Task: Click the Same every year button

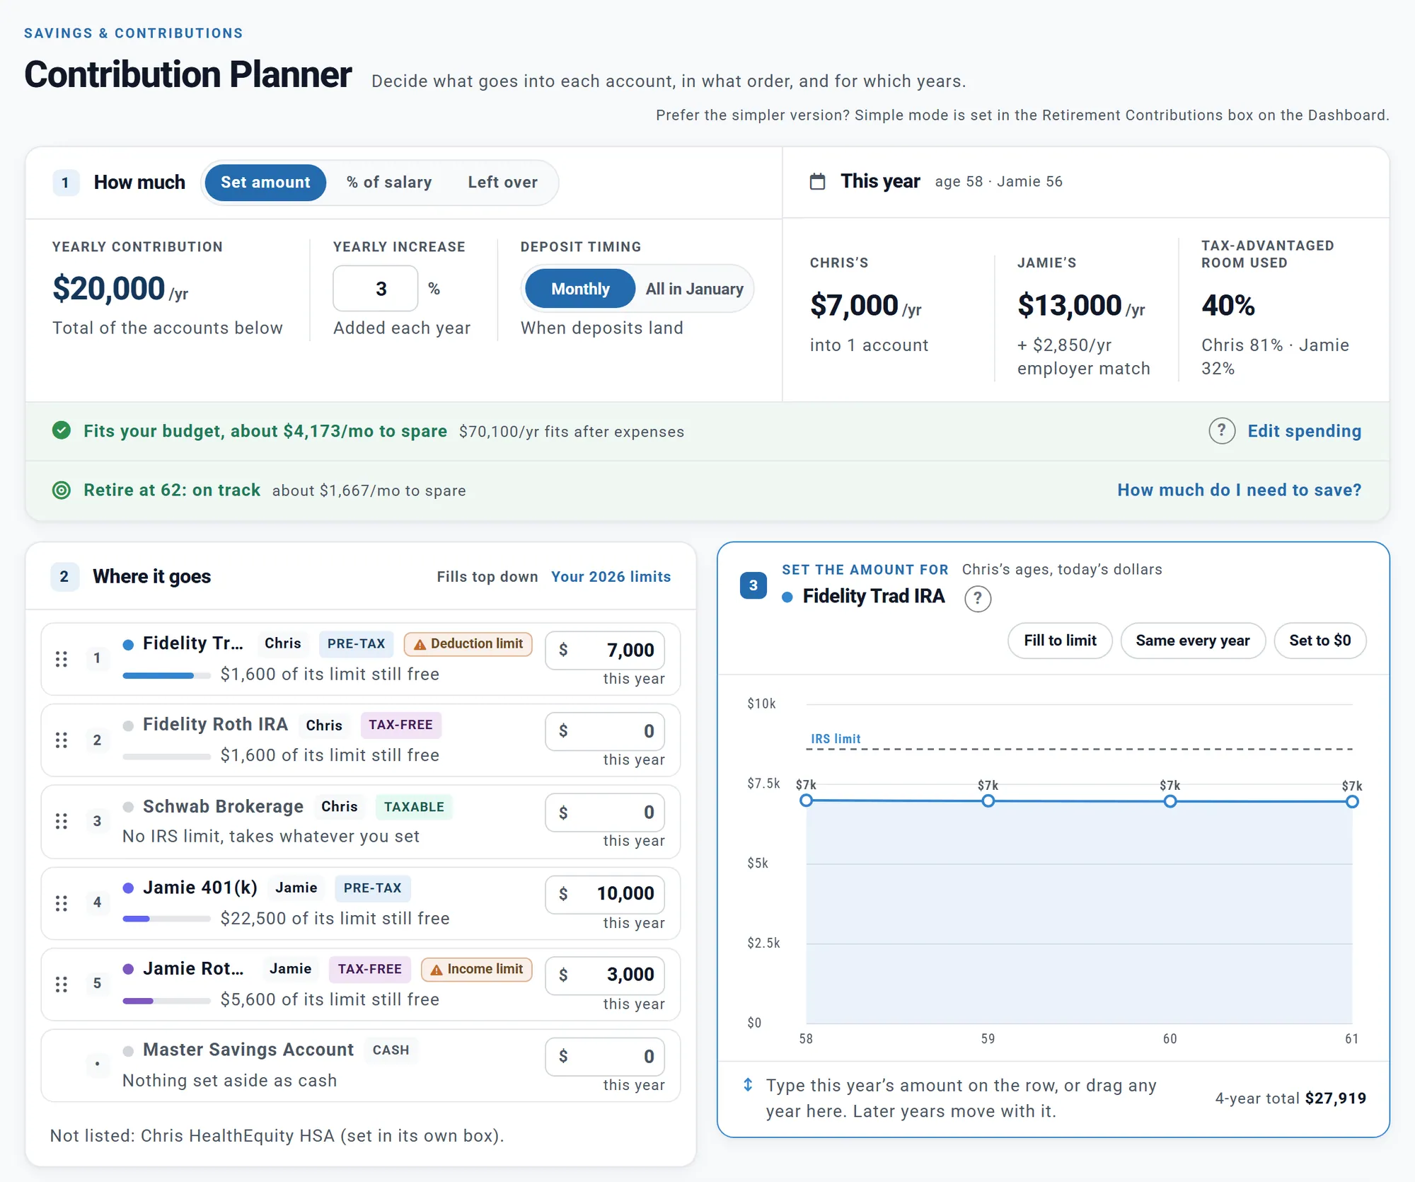Action: (1193, 641)
